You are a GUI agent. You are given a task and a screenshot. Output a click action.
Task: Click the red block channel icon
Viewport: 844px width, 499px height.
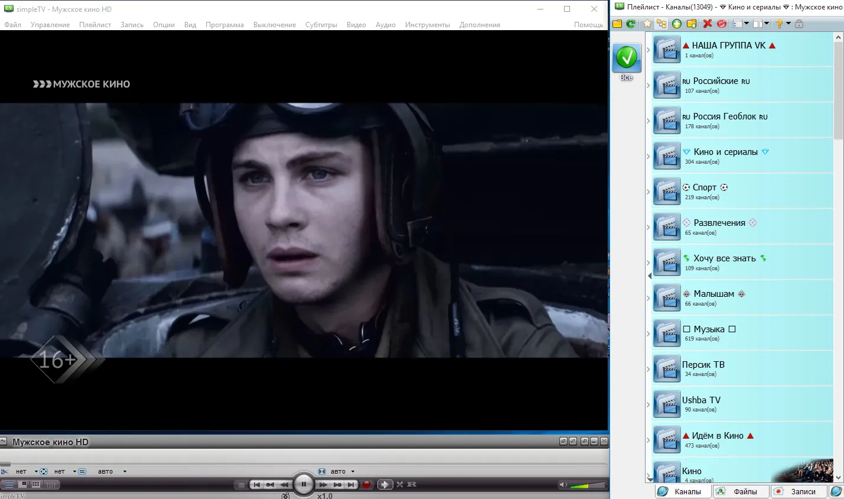click(722, 24)
